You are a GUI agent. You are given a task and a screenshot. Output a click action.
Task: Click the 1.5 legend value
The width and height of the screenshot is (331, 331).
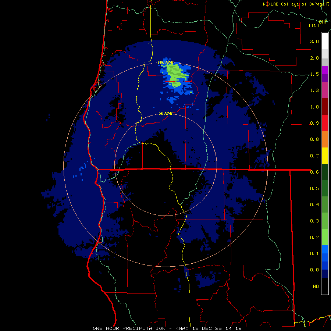(x=314, y=74)
